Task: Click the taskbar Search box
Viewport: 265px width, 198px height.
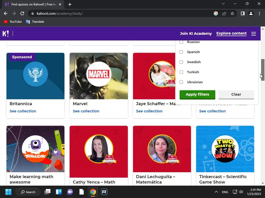Action: pyautogui.click(x=28, y=192)
